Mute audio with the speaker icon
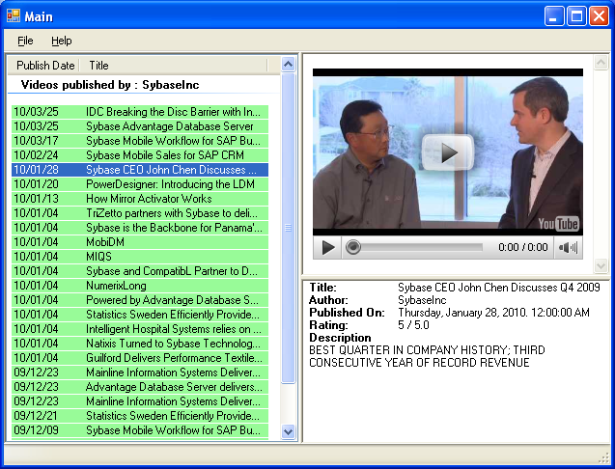This screenshot has width=615, height=469. pyautogui.click(x=568, y=247)
